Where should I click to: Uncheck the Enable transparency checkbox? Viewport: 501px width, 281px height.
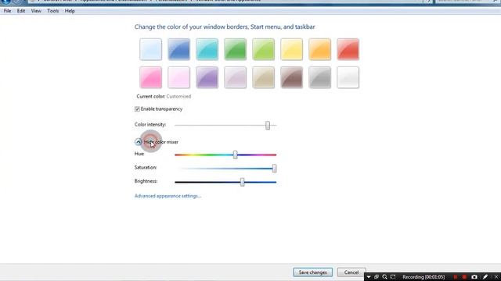(137, 109)
